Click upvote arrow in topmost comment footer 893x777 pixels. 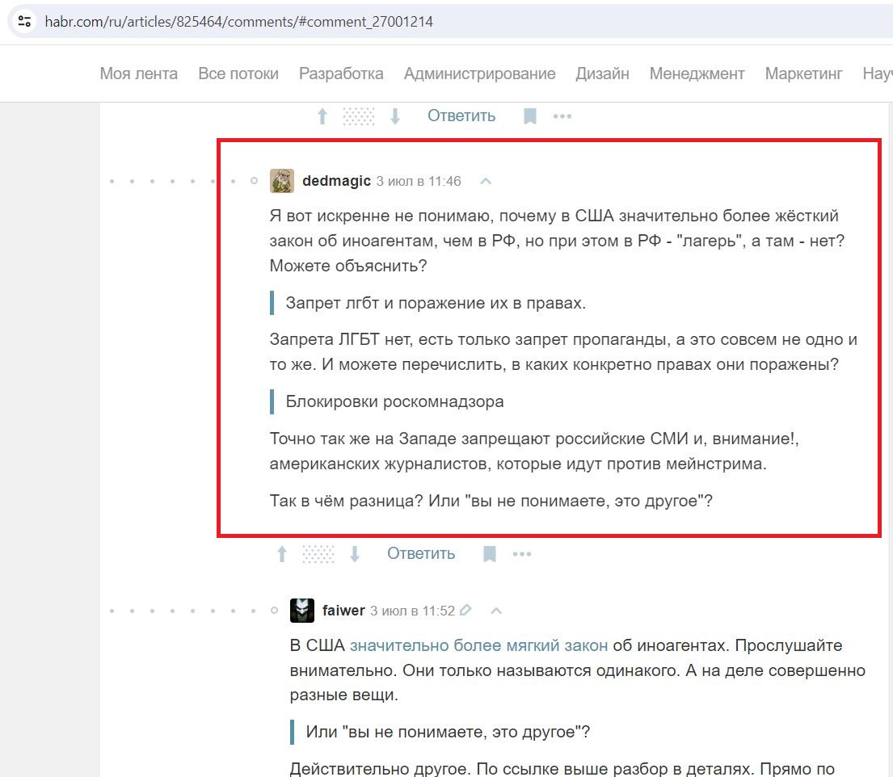[x=322, y=116]
